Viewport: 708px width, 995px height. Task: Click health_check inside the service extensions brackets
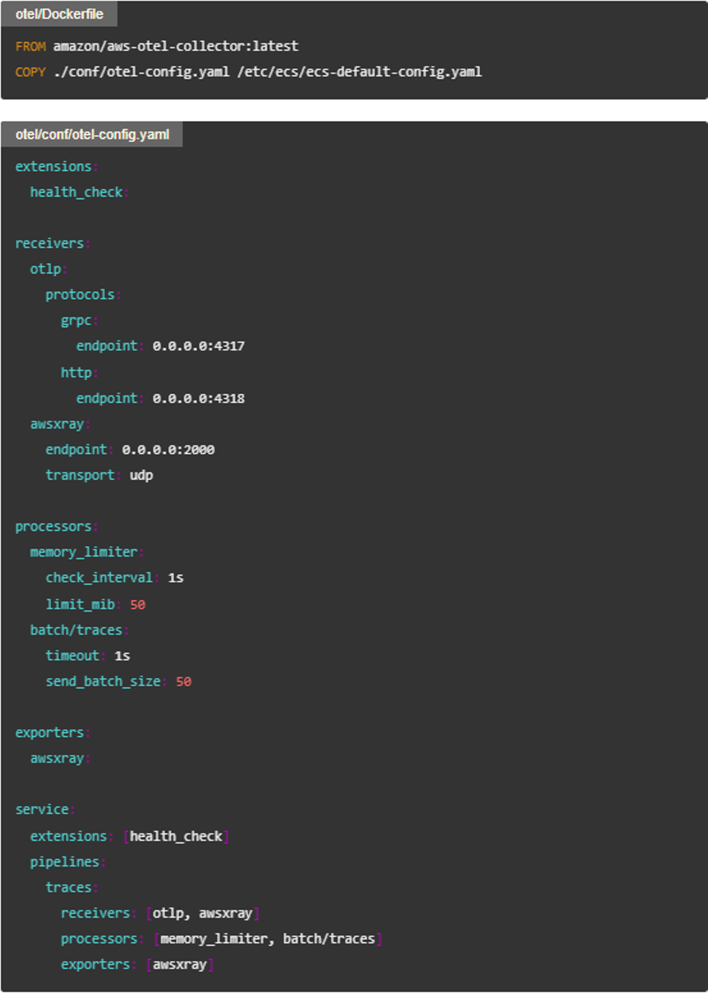coord(176,836)
